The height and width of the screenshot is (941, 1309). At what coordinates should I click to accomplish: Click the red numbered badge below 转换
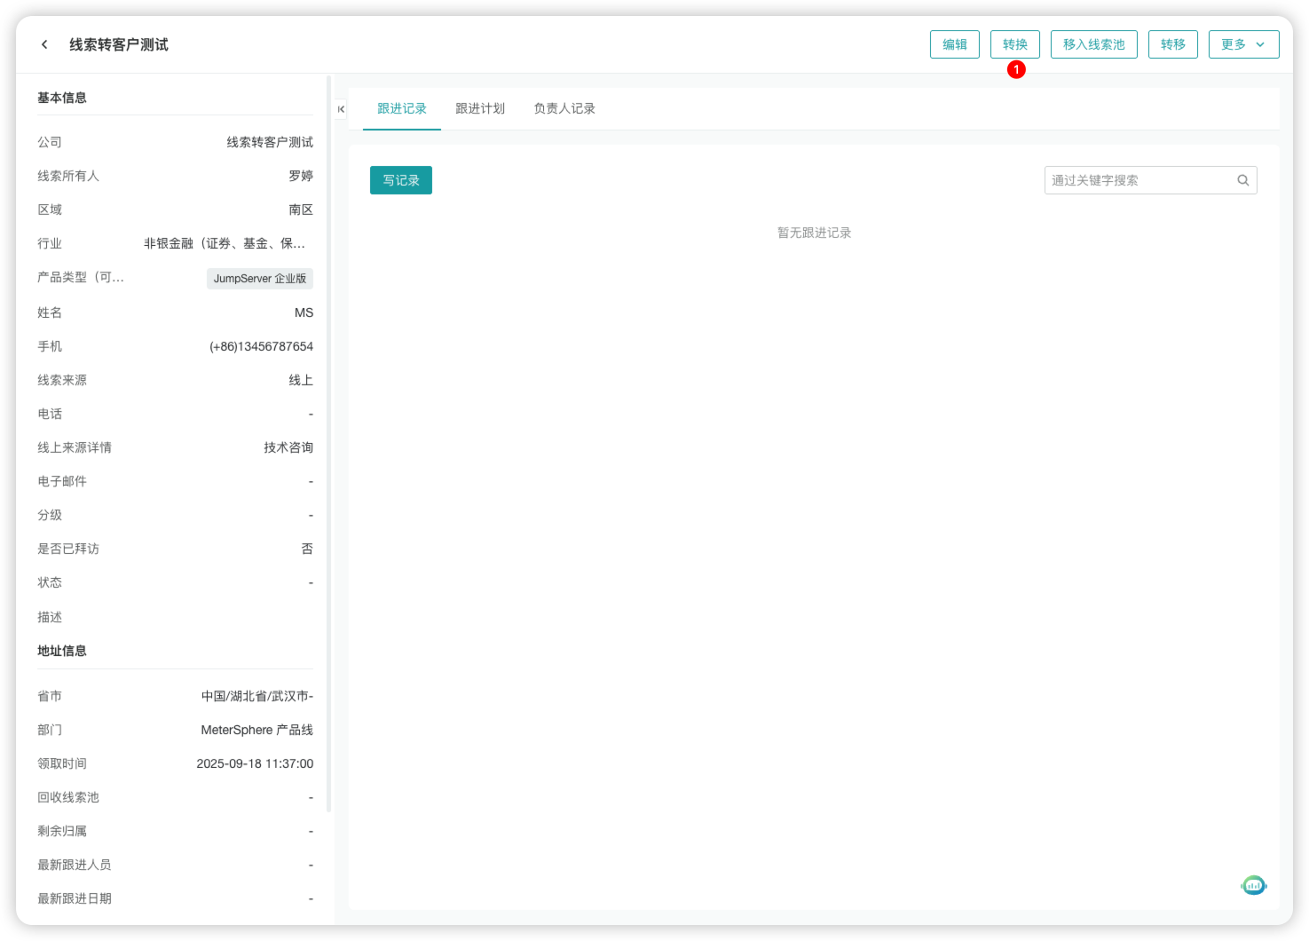click(x=1016, y=68)
